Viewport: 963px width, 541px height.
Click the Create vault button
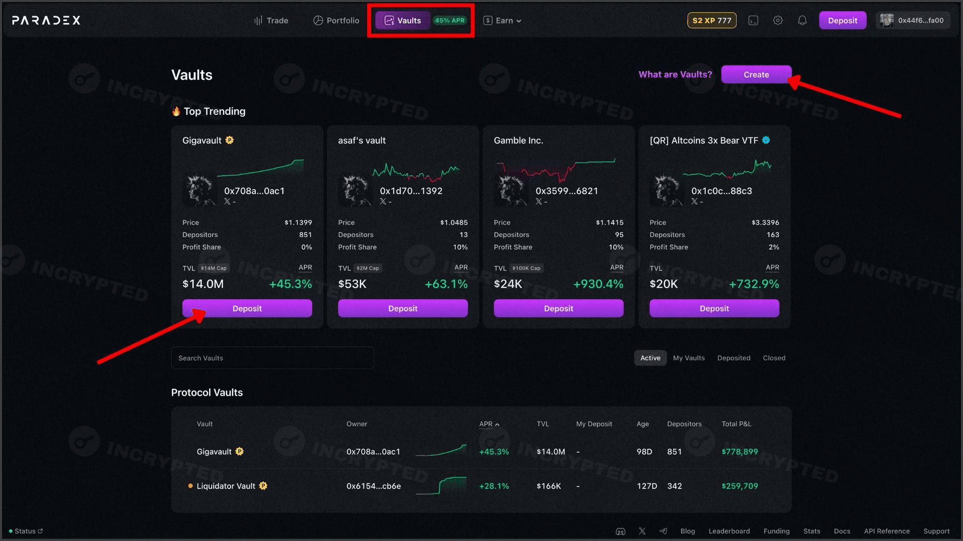[x=756, y=75]
